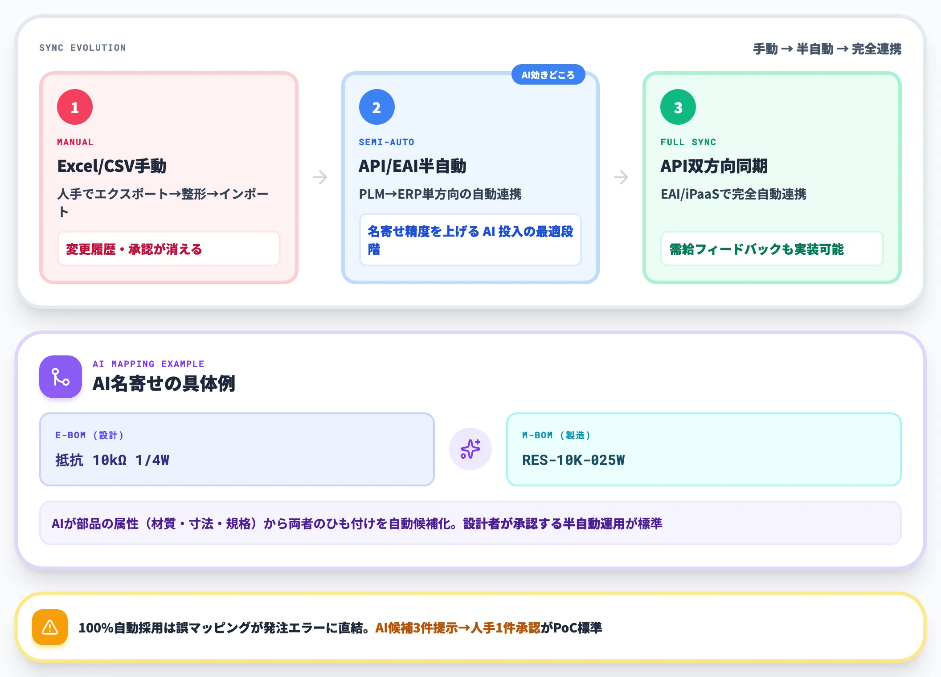
Task: Click the E-BOM value 抵抗 10kΩ 1/4W
Action: [112, 460]
